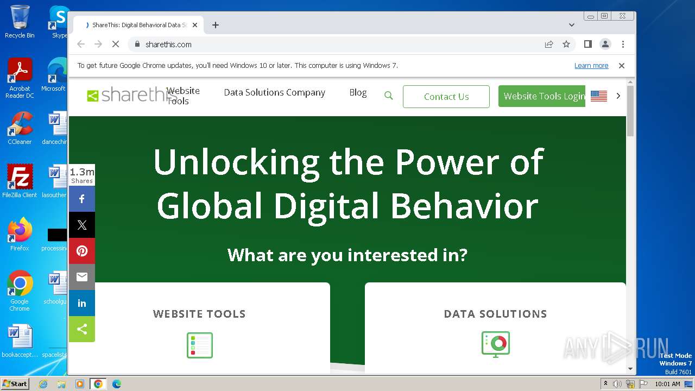Open the Company nav menu

pos(306,92)
